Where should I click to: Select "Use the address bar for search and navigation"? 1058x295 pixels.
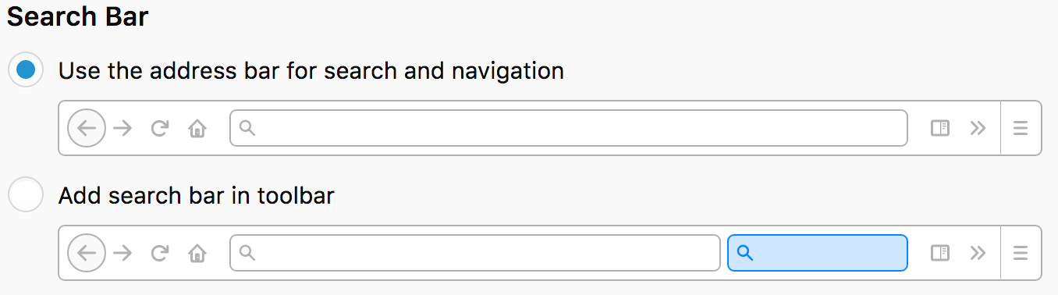pos(26,70)
